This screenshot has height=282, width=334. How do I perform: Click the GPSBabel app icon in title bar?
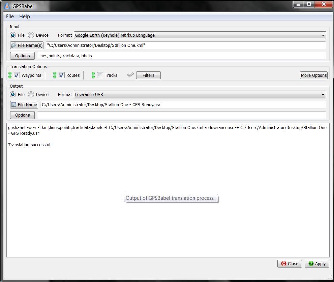[7, 6]
